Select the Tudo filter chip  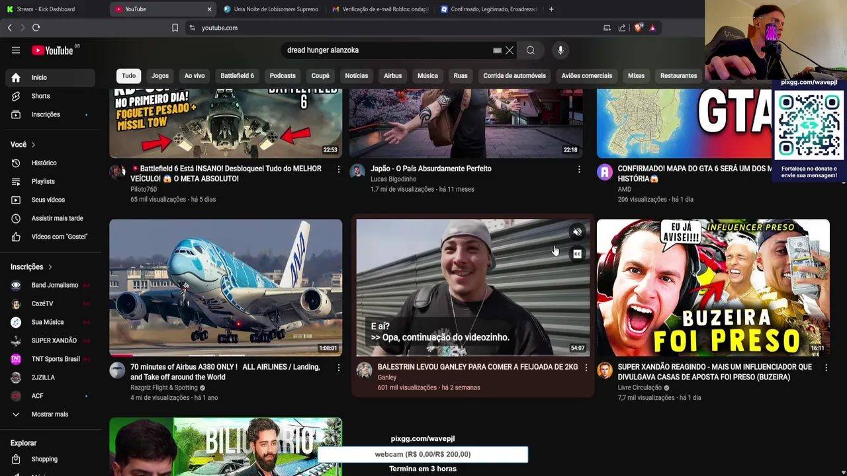click(x=128, y=75)
